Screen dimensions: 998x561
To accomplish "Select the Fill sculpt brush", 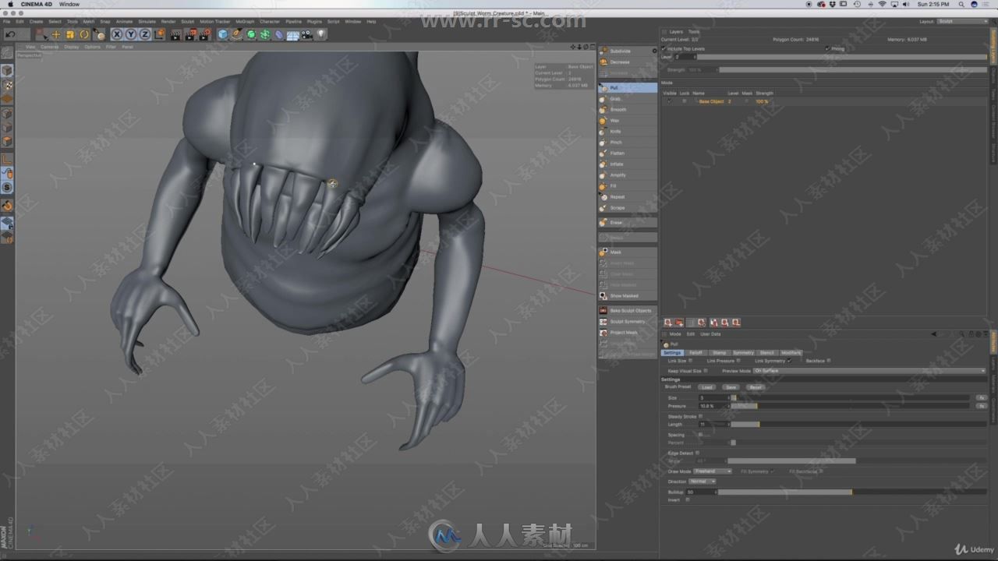I will coord(628,186).
